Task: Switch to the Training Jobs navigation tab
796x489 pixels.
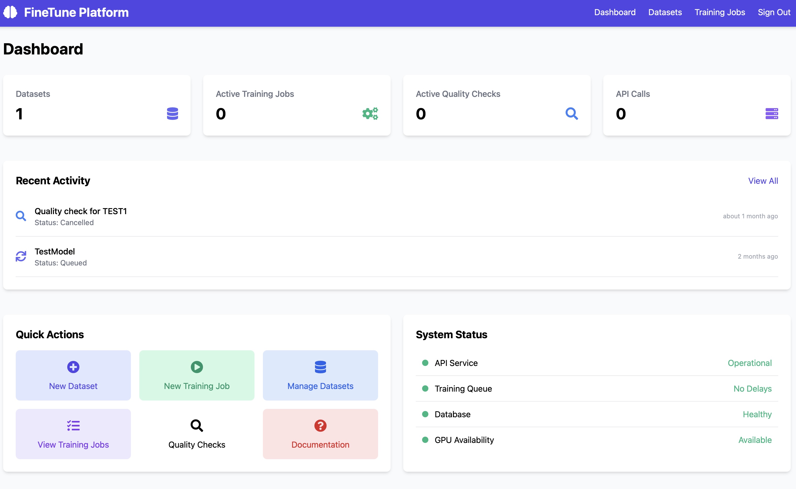Action: click(x=720, y=12)
